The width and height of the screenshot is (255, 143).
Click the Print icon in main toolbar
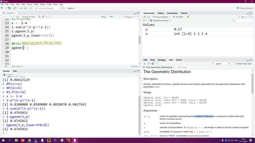tap(30, 8)
